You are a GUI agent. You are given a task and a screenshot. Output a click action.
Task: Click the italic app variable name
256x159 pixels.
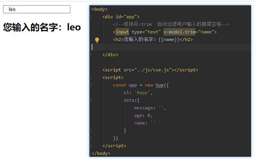click(133, 85)
